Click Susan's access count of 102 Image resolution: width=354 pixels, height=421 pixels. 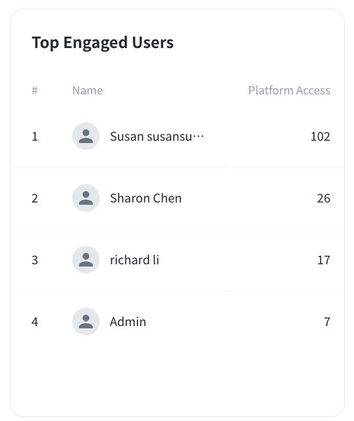[x=320, y=136]
